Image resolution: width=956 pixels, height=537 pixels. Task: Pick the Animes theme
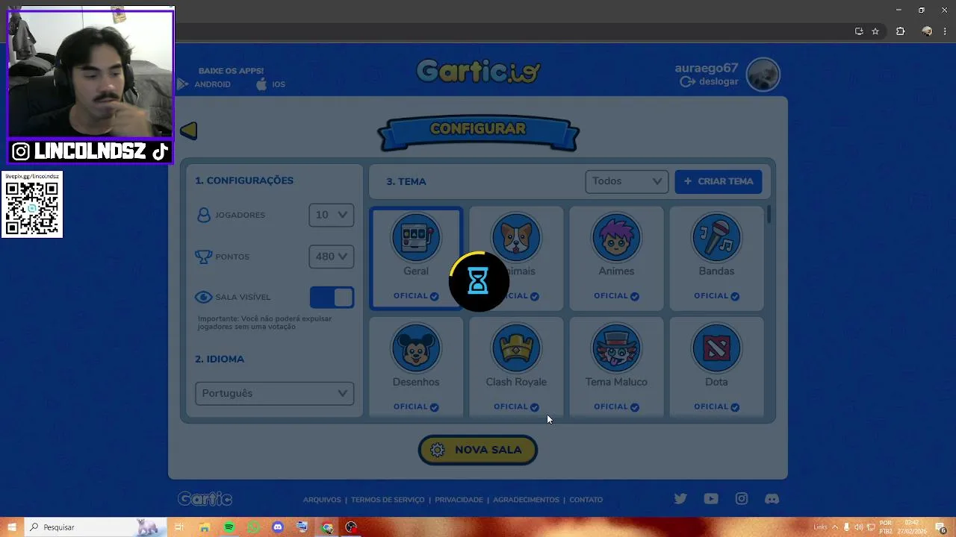tap(616, 257)
